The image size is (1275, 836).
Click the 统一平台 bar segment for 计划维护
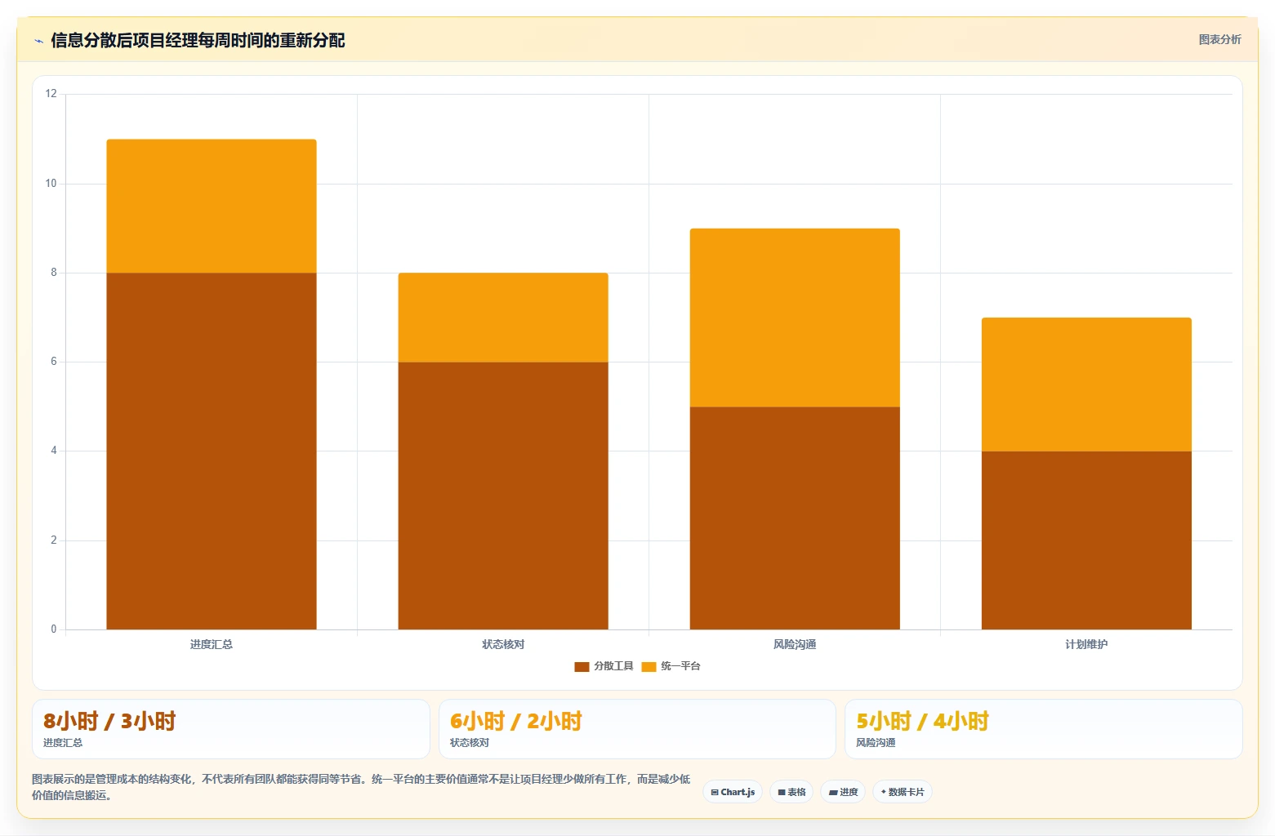1086,385
